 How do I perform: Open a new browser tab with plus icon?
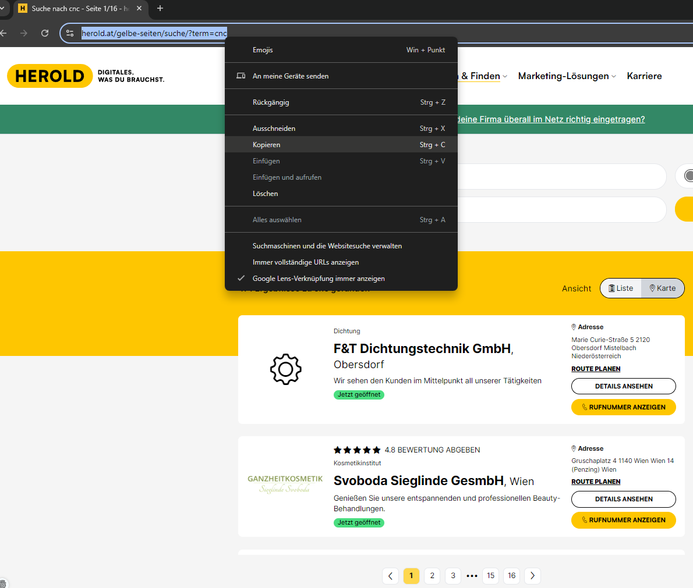pyautogui.click(x=160, y=8)
